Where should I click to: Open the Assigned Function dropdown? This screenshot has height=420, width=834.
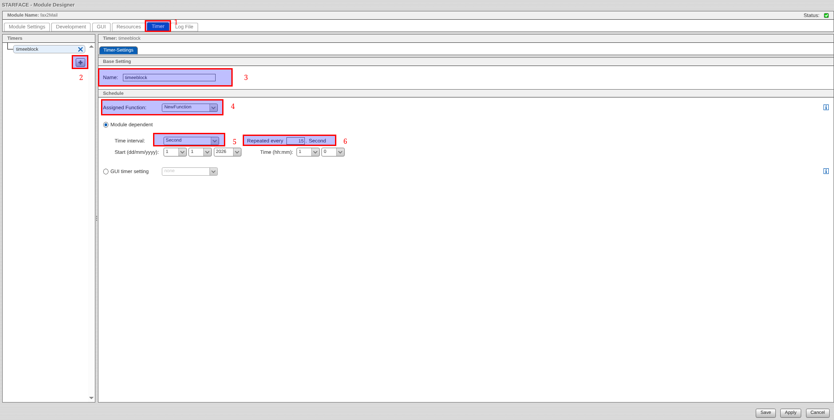pyautogui.click(x=189, y=108)
